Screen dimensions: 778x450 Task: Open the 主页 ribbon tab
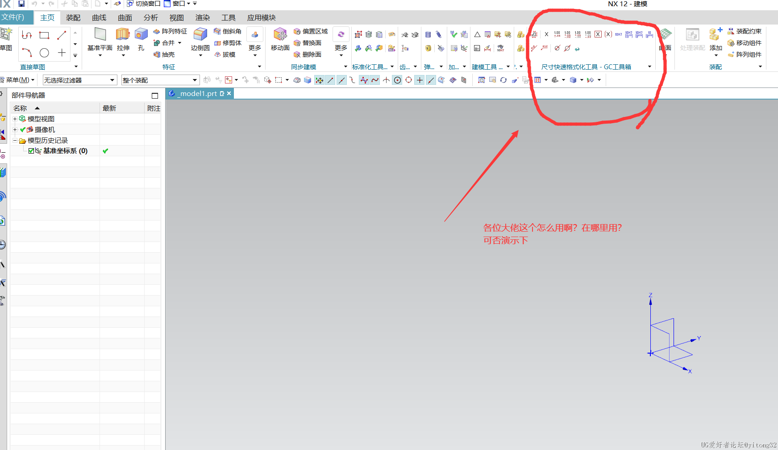tap(47, 17)
